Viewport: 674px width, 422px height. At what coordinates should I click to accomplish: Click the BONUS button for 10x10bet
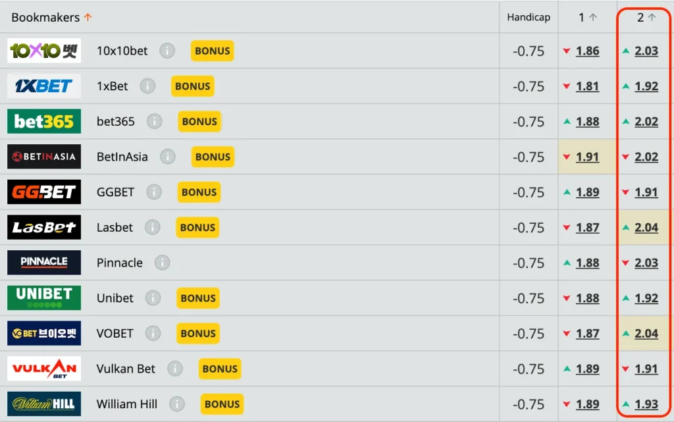(212, 51)
